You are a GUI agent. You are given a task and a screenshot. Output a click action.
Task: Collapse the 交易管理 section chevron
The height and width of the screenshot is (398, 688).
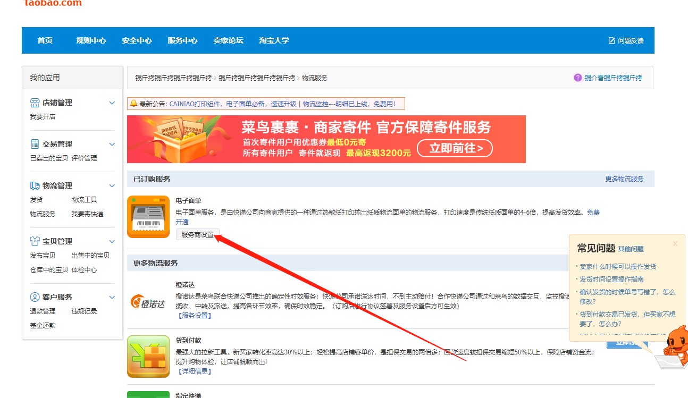pyautogui.click(x=112, y=144)
